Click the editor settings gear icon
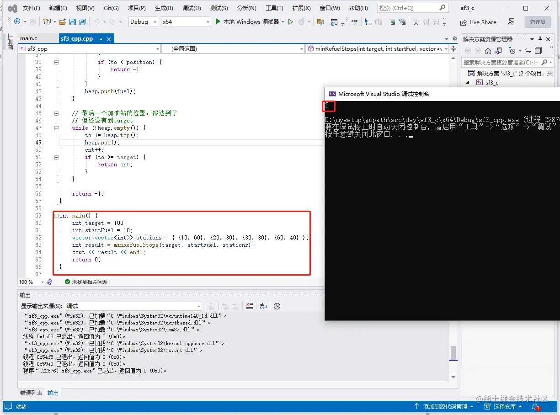 pos(454,39)
